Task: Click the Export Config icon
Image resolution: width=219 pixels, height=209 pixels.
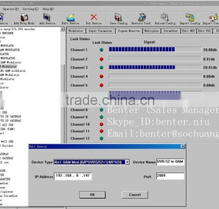Action: pyautogui.click(x=213, y=17)
